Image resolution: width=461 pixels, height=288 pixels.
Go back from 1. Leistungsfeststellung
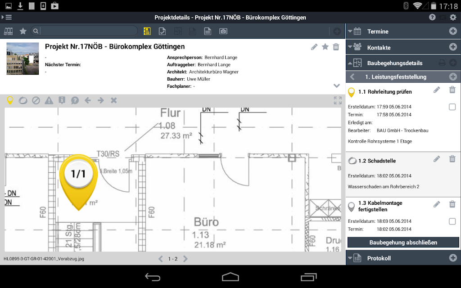coord(352,77)
